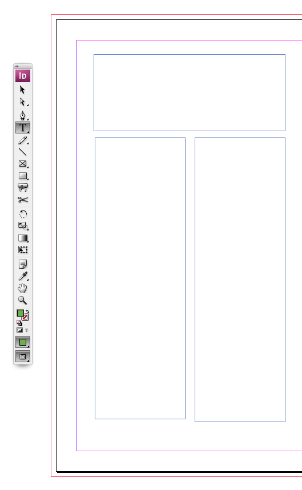Click inside the top wide text frame
302x490 pixels.
190,92
